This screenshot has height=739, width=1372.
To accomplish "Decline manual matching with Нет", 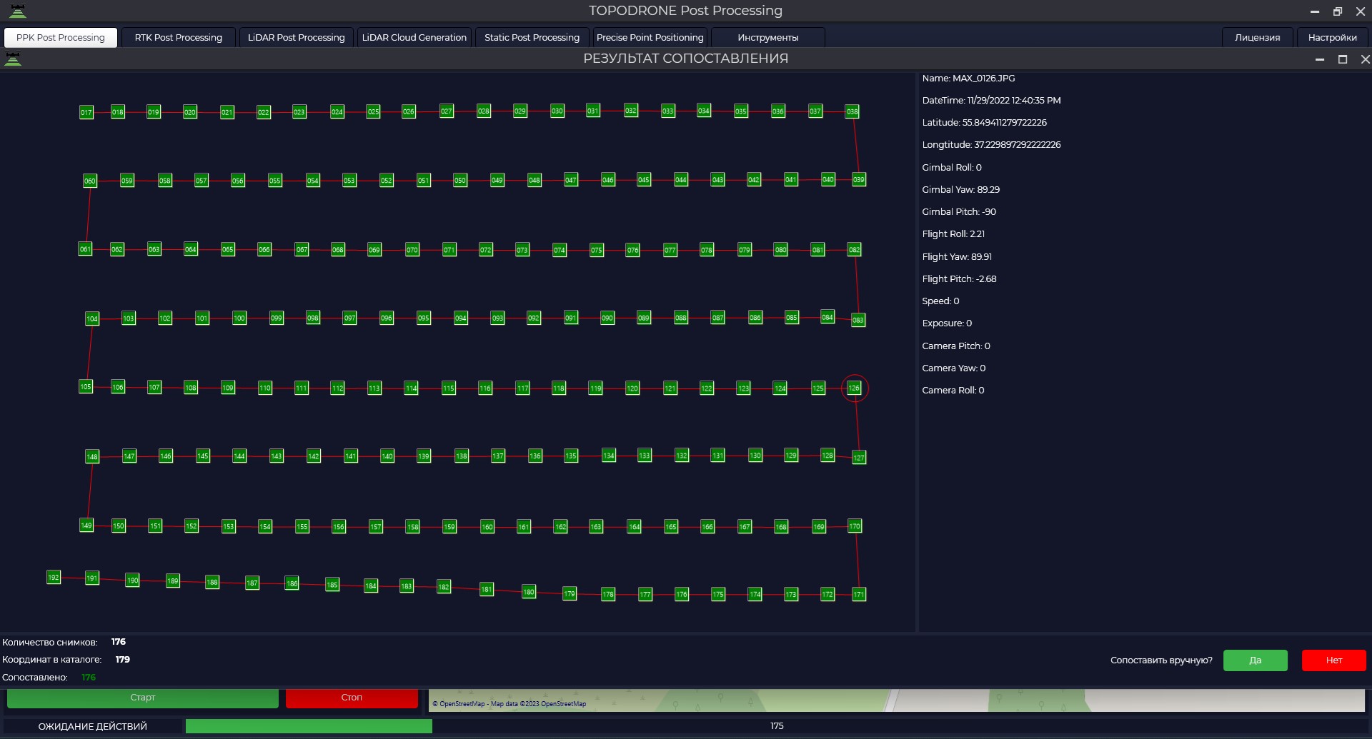I will pyautogui.click(x=1333, y=660).
